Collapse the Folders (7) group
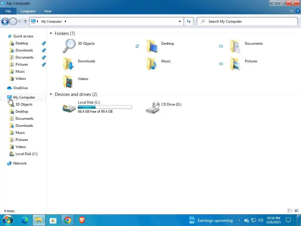301x226 pixels. pos(51,33)
